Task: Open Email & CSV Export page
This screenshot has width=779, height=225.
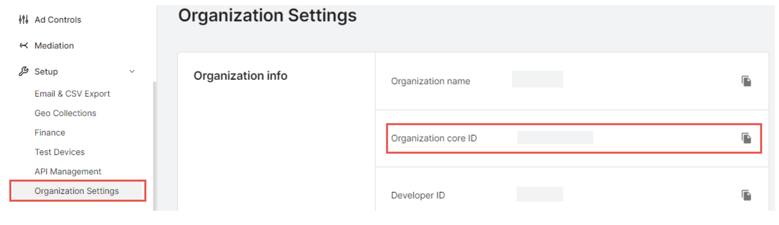Action: point(72,94)
